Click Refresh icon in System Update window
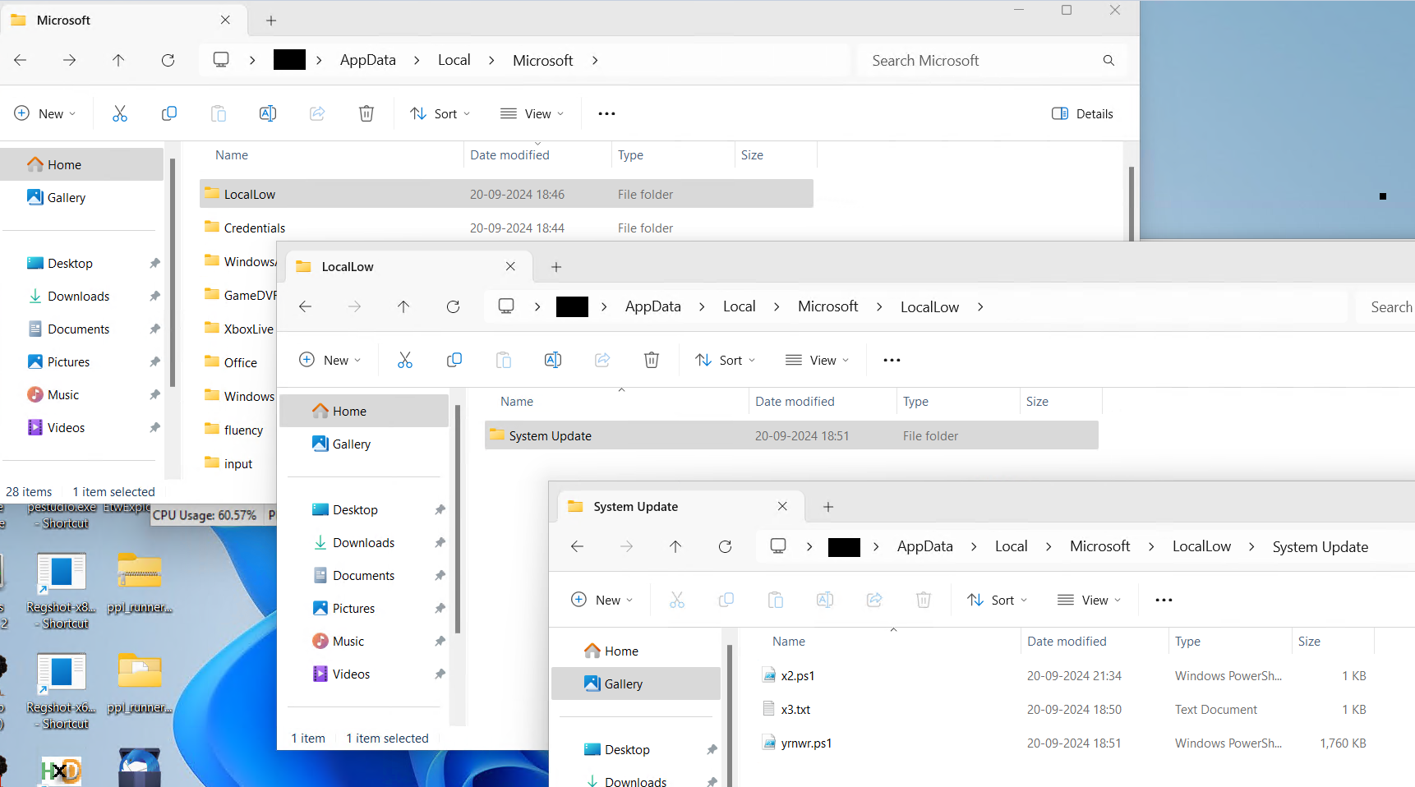This screenshot has width=1415, height=787. point(725,546)
